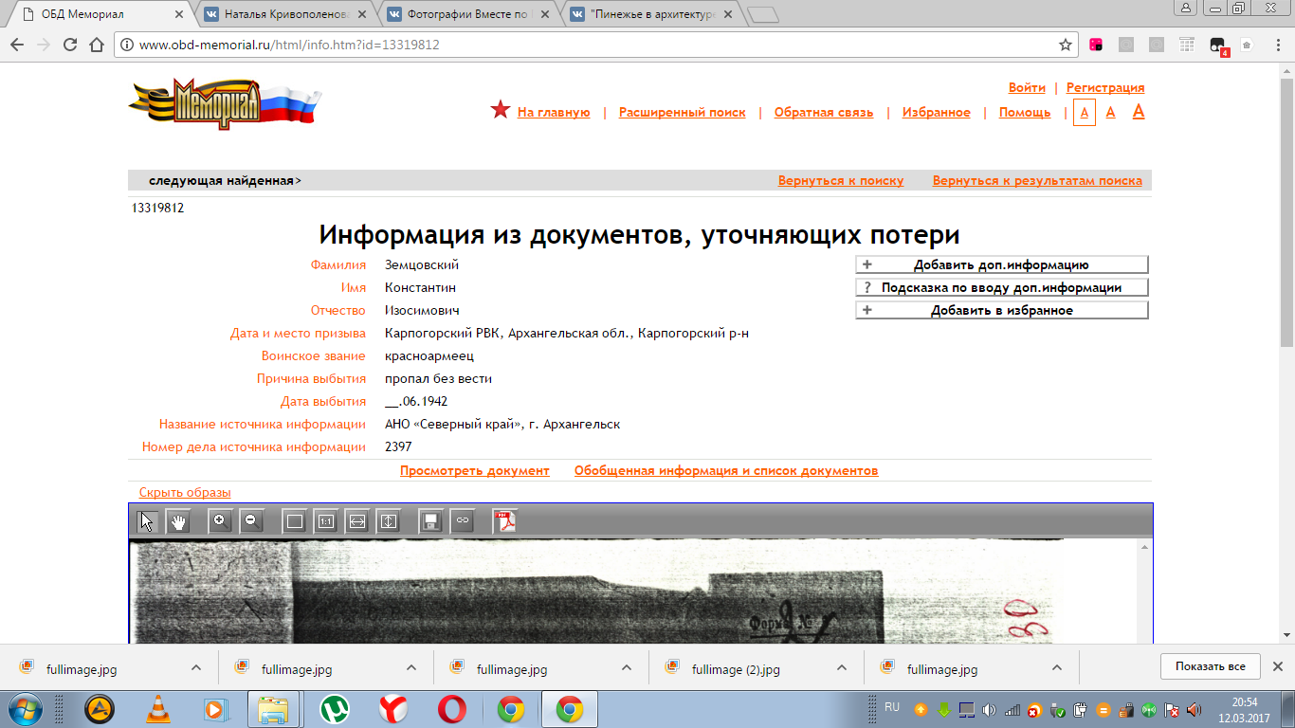
Task: Open options for first fullimage.jpg download
Action: pos(196,667)
